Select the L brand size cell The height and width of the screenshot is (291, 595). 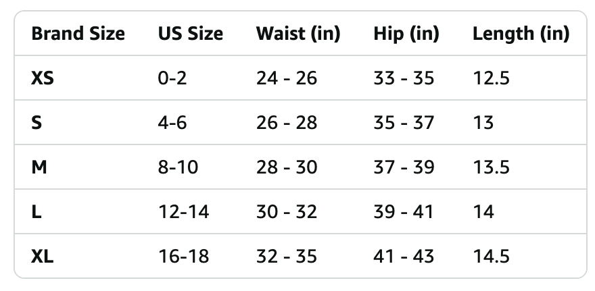[36, 212]
